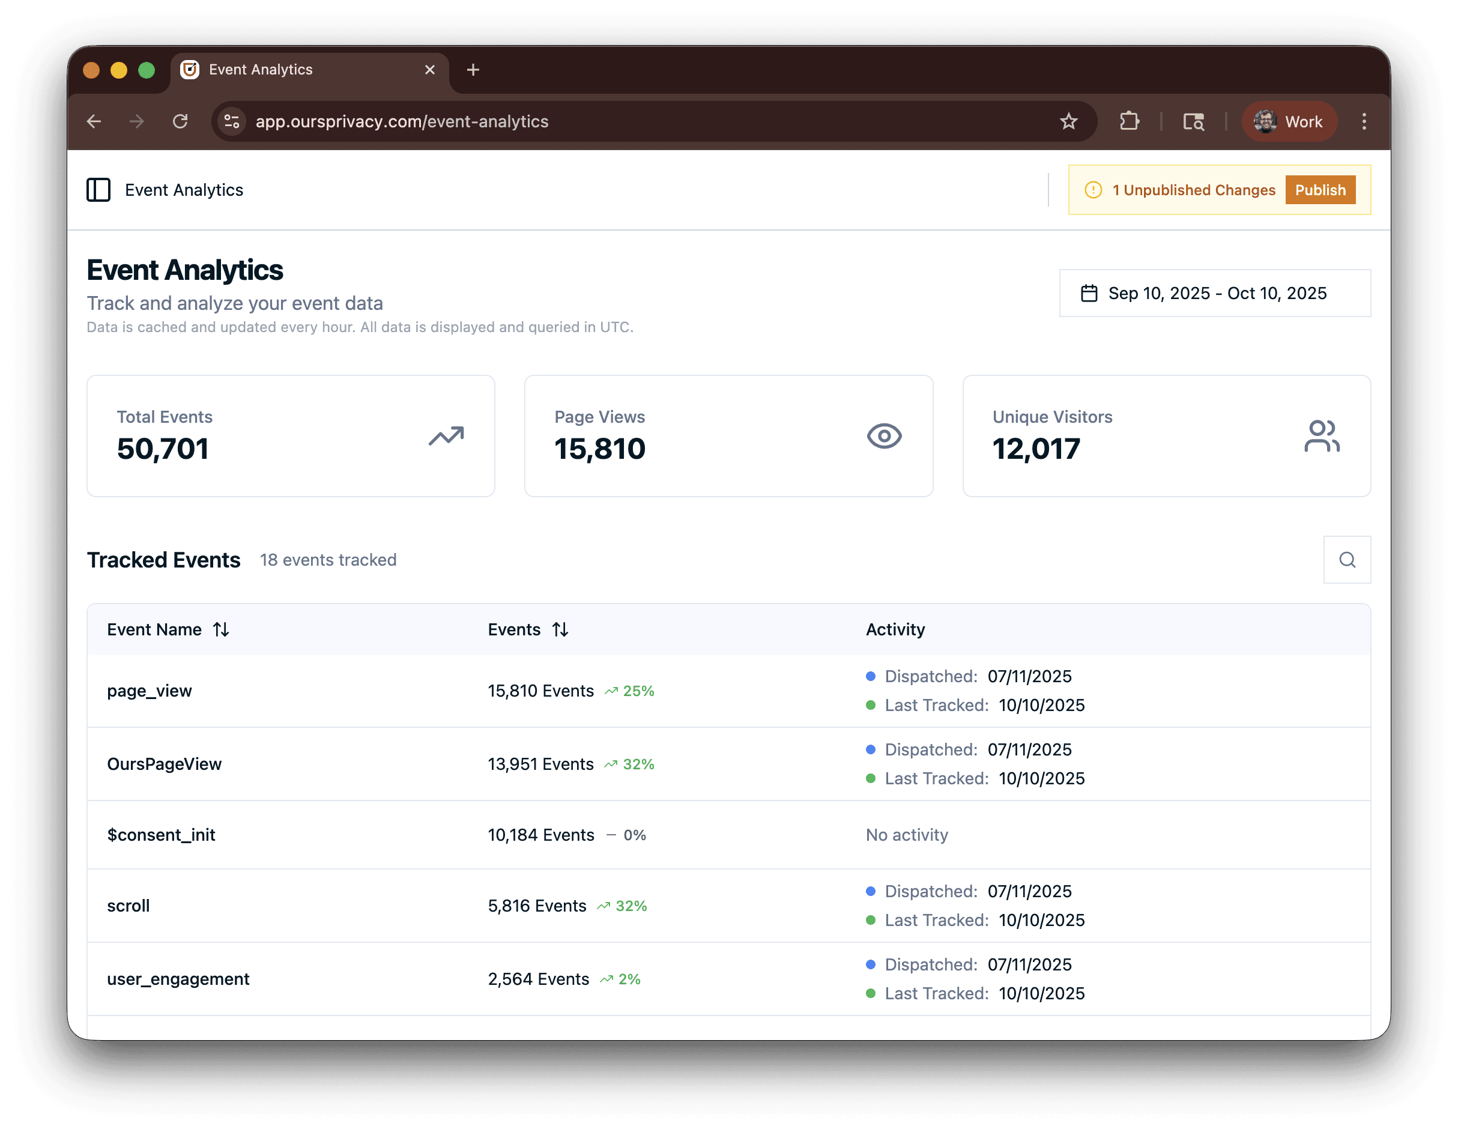Open the tab search icon in the toolbar
1458x1129 pixels.
[1193, 121]
